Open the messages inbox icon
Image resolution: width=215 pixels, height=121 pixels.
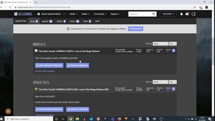(x=187, y=14)
